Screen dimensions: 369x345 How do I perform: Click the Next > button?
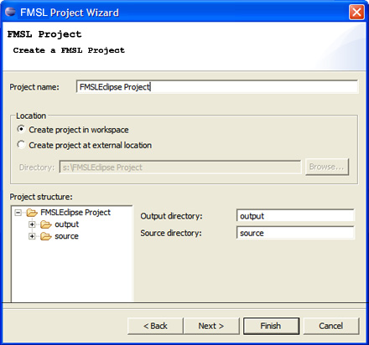click(211, 326)
